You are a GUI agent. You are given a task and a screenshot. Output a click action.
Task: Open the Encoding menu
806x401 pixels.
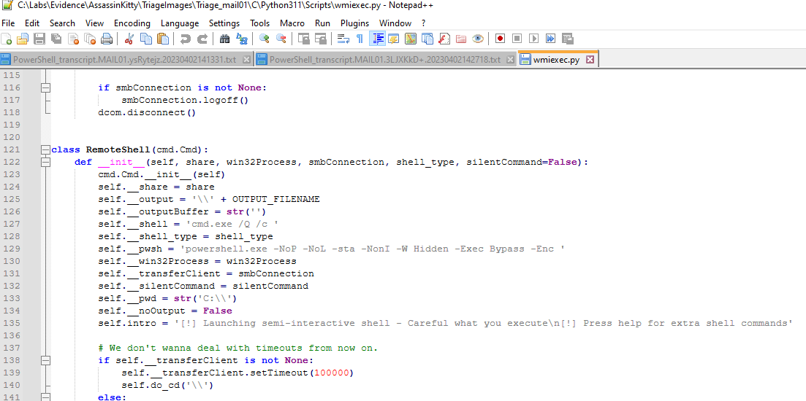click(x=132, y=23)
